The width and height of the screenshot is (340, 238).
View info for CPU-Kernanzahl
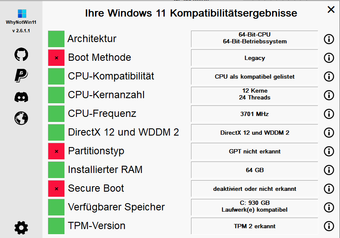[329, 95]
